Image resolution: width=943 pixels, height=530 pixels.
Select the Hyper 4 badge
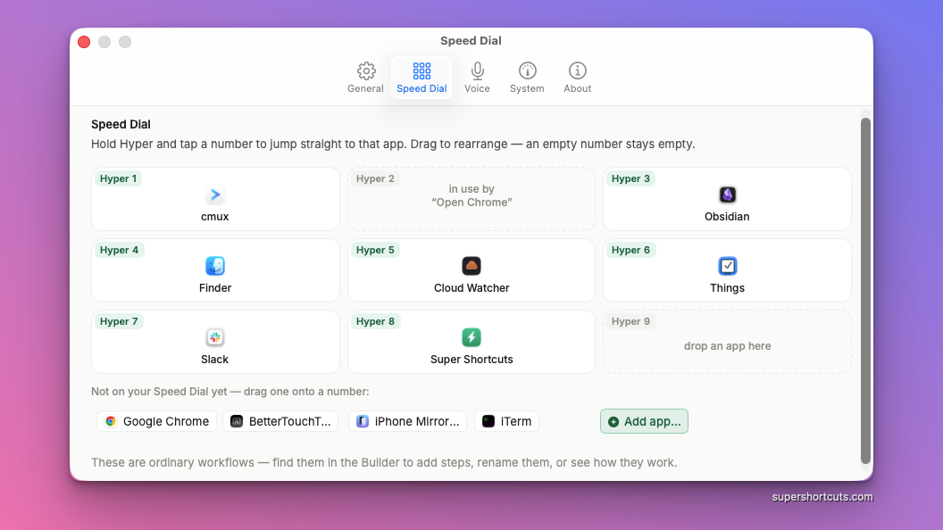119,250
